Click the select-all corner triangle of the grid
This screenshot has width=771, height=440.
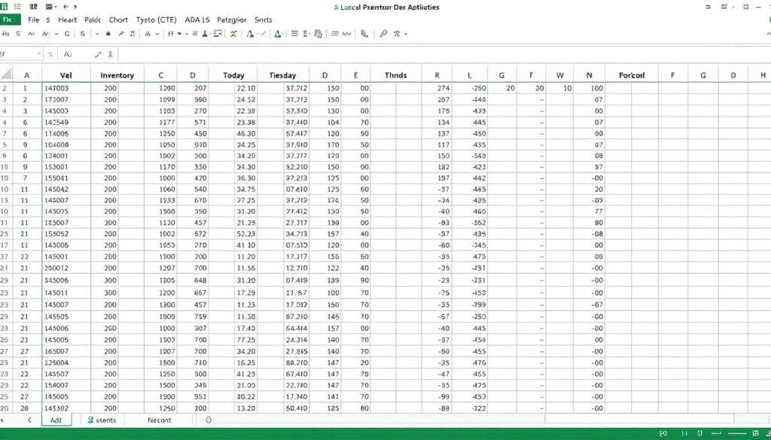(x=6, y=74)
